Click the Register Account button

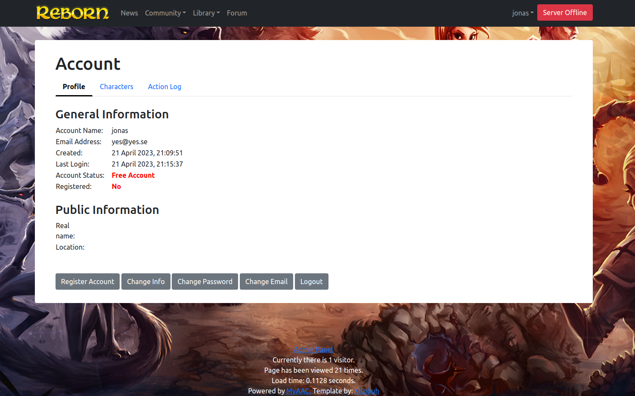pos(87,281)
